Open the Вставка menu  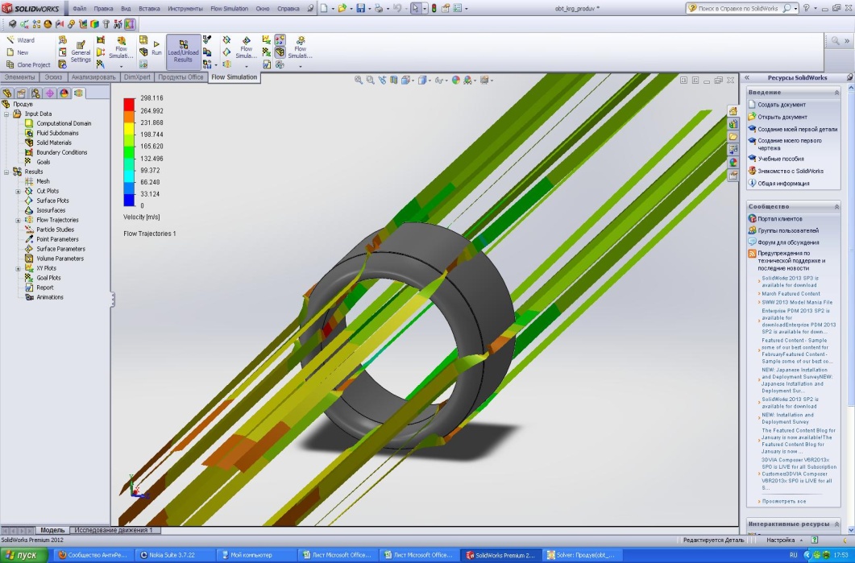(149, 9)
